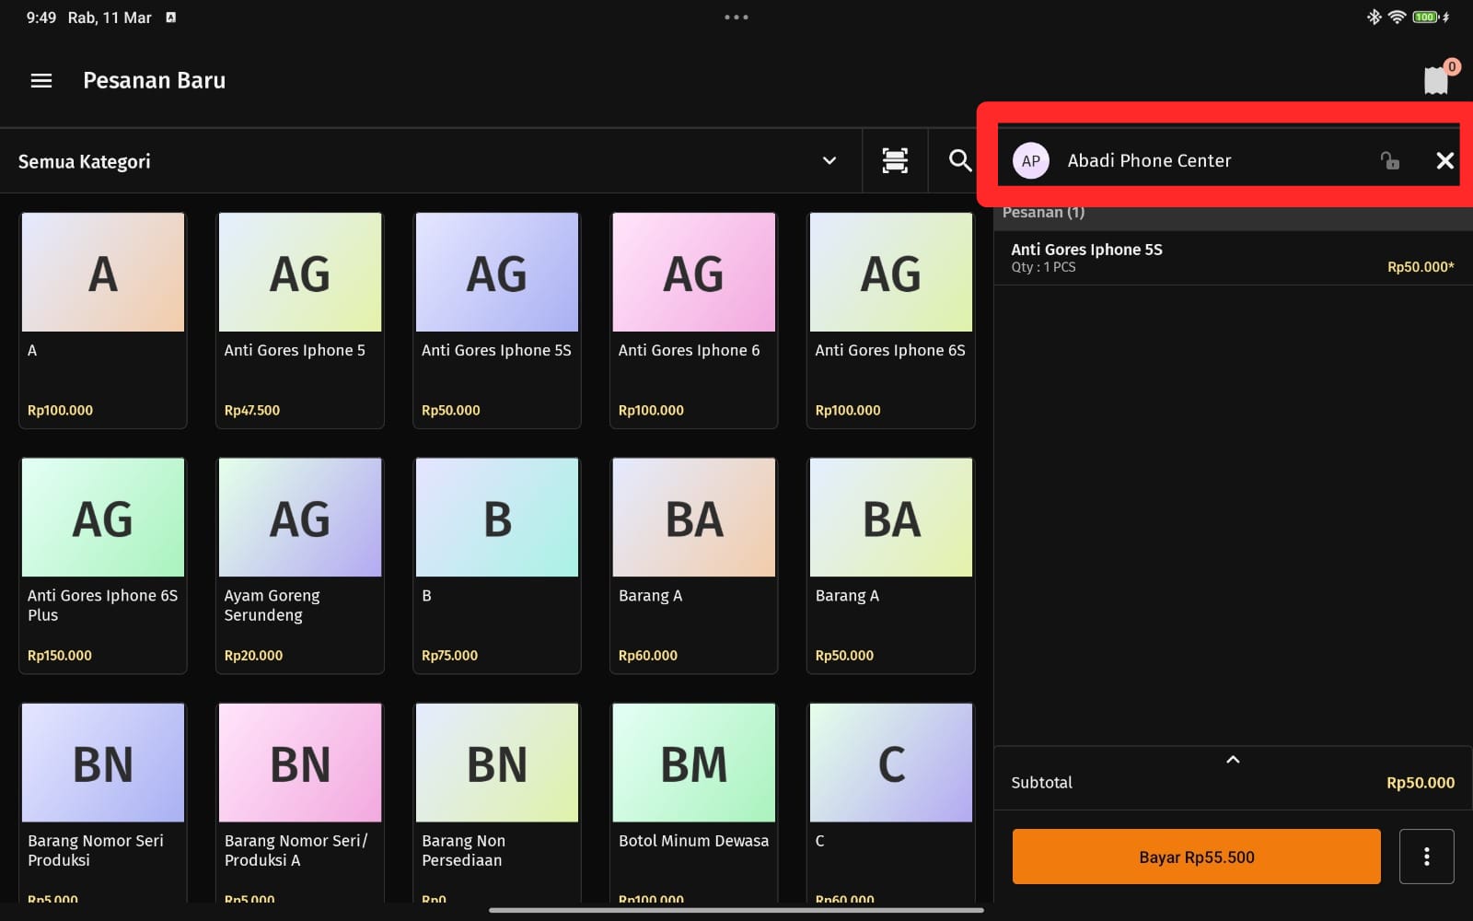Tap the Anti Gores Iphone 5 tile
This screenshot has height=921, width=1473.
[x=299, y=320]
